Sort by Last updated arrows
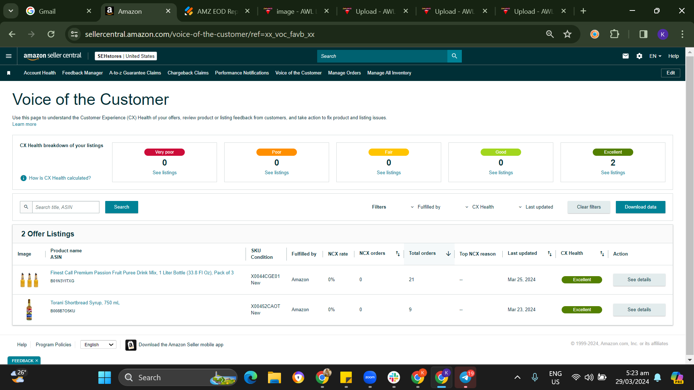694x390 pixels. (550, 254)
